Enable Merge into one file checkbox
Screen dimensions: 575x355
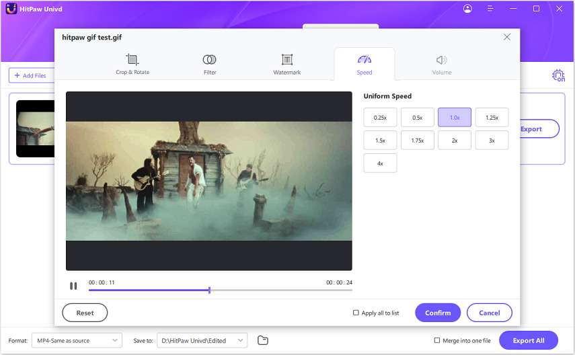pyautogui.click(x=436, y=340)
